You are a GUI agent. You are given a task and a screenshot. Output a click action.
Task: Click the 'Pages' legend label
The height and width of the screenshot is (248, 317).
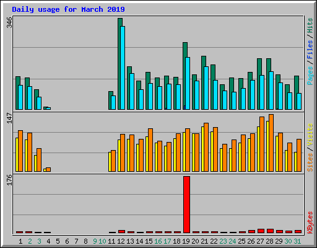tap(310, 76)
